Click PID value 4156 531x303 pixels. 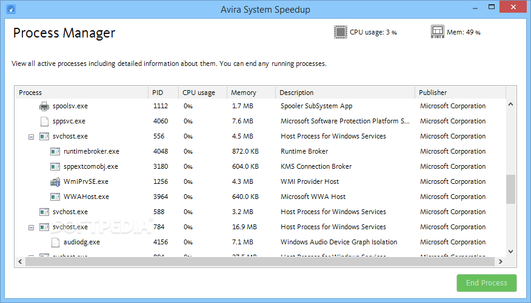[161, 242]
